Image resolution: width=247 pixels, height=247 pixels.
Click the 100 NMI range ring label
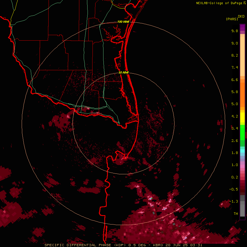[x=123, y=22]
